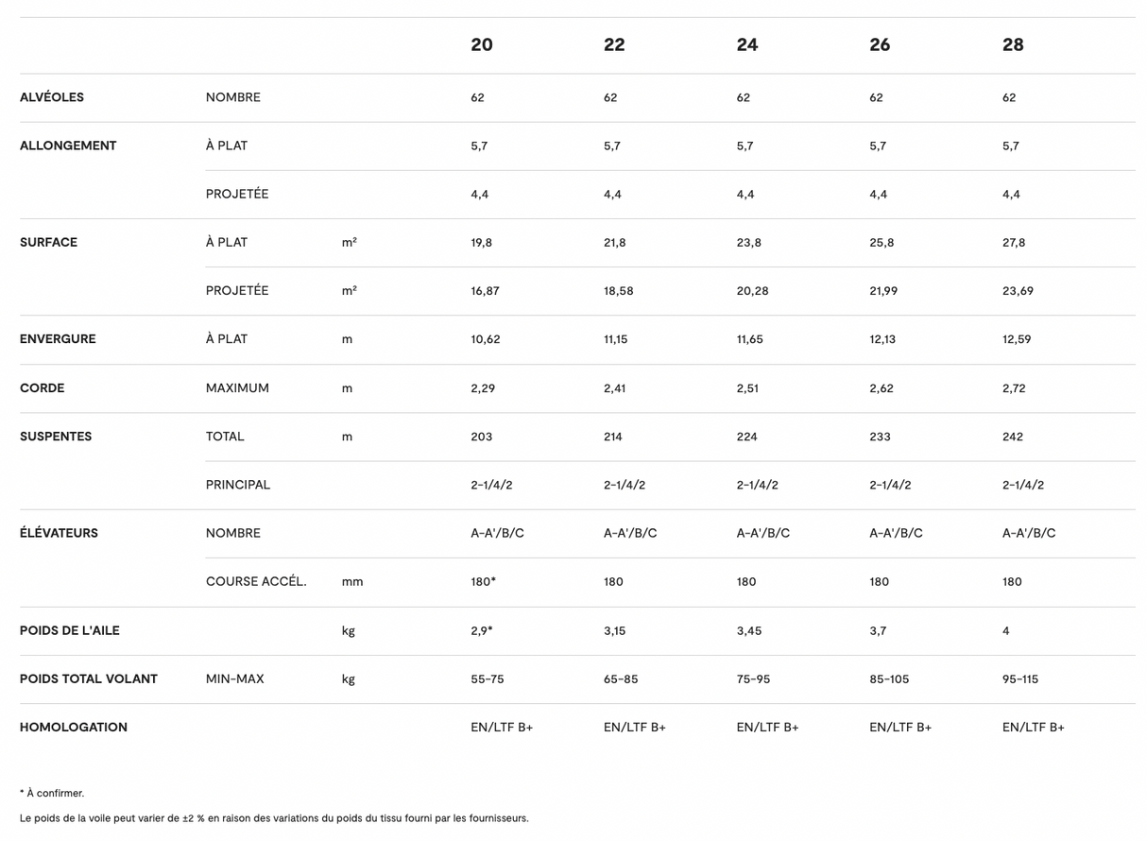
Task: Select the ÉLÉVATEURS row label
Action: [59, 533]
